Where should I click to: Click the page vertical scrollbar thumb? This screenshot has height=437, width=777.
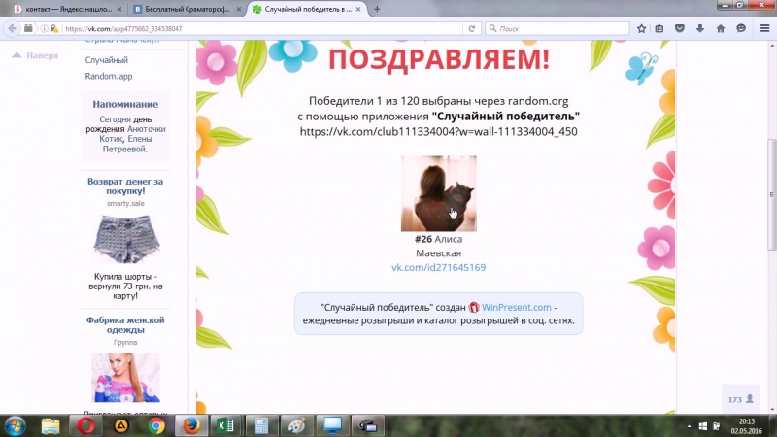coord(772,194)
